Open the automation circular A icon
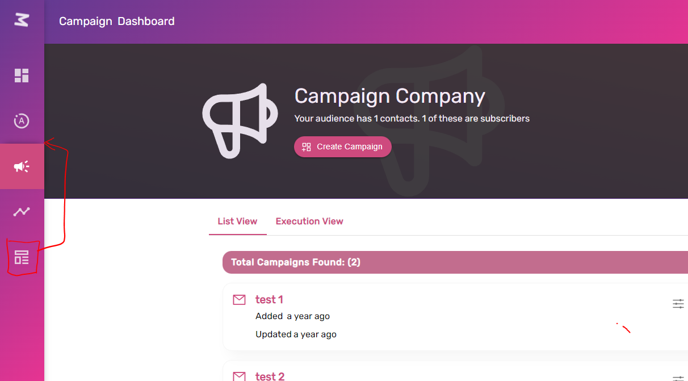 coord(22,121)
